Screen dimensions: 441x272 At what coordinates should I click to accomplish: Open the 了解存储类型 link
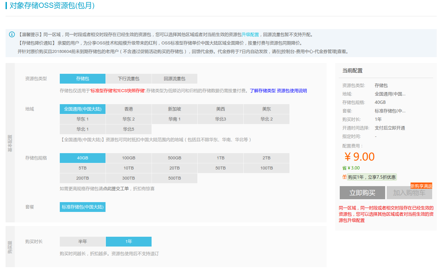click(x=263, y=91)
